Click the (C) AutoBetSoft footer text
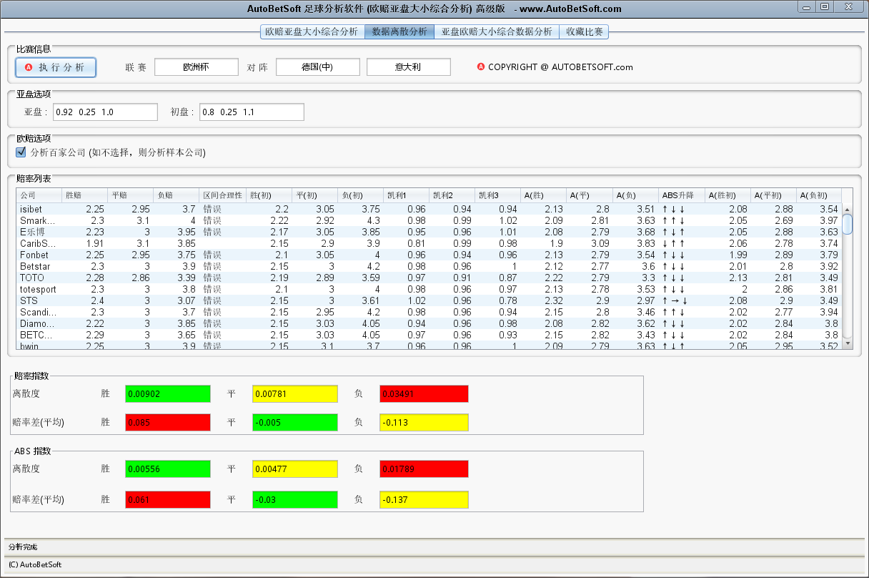Screen dimensions: 869x578 tap(35, 564)
